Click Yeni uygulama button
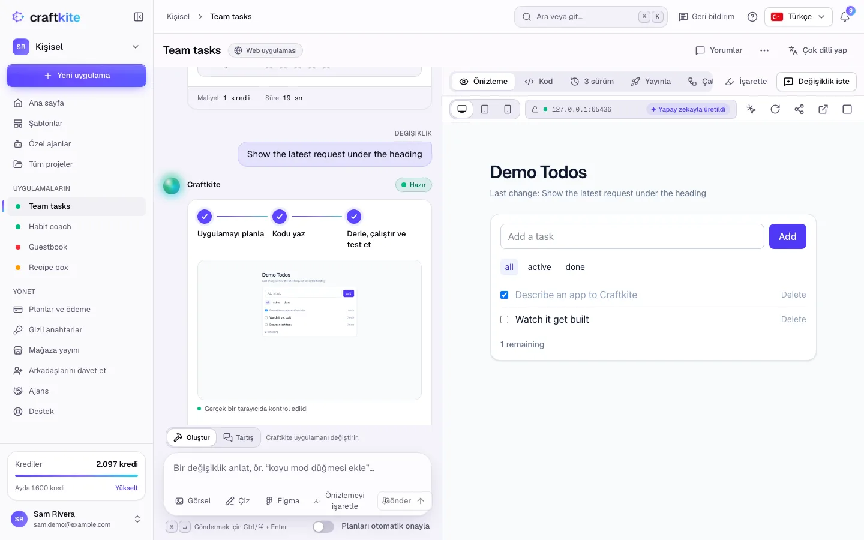 (76, 76)
